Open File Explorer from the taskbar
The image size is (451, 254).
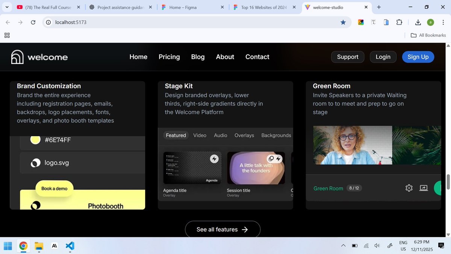[39, 246]
